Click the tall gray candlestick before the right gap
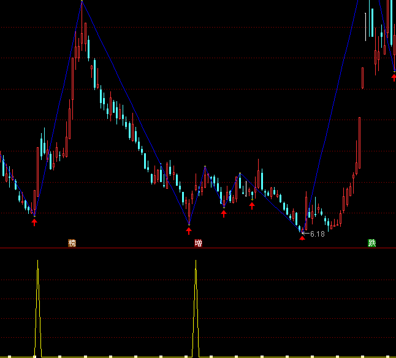The height and width of the screenshot is (358, 396). (x=359, y=141)
